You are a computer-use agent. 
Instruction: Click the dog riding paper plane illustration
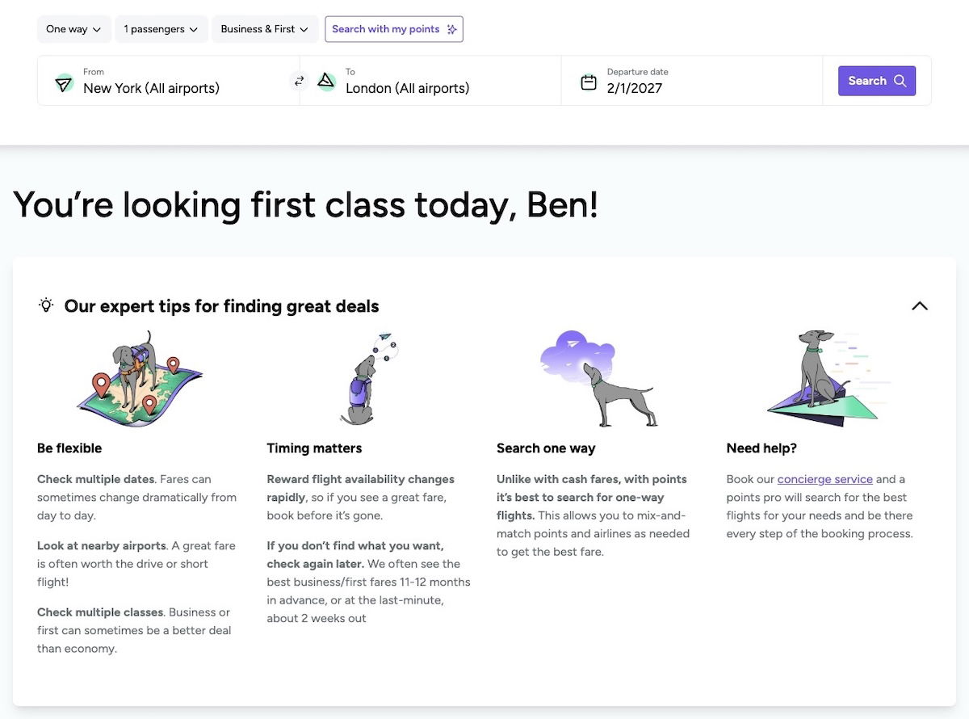(823, 376)
